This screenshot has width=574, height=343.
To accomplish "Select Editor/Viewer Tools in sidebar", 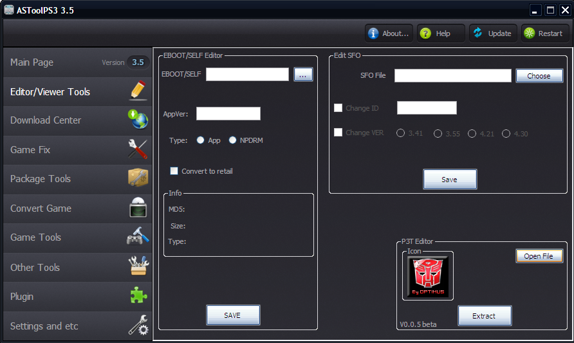I will tap(78, 91).
